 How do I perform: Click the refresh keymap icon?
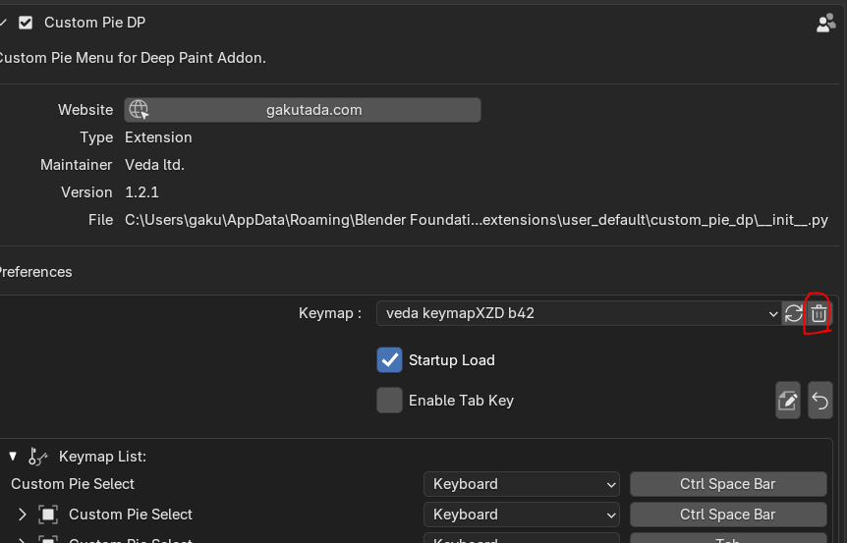coord(793,313)
